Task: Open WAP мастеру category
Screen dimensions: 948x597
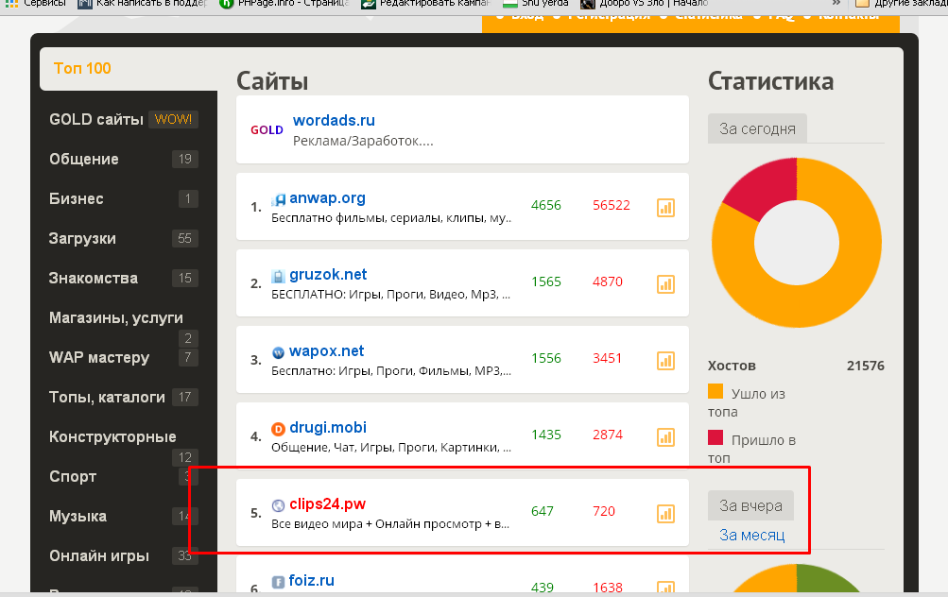Action: point(99,358)
